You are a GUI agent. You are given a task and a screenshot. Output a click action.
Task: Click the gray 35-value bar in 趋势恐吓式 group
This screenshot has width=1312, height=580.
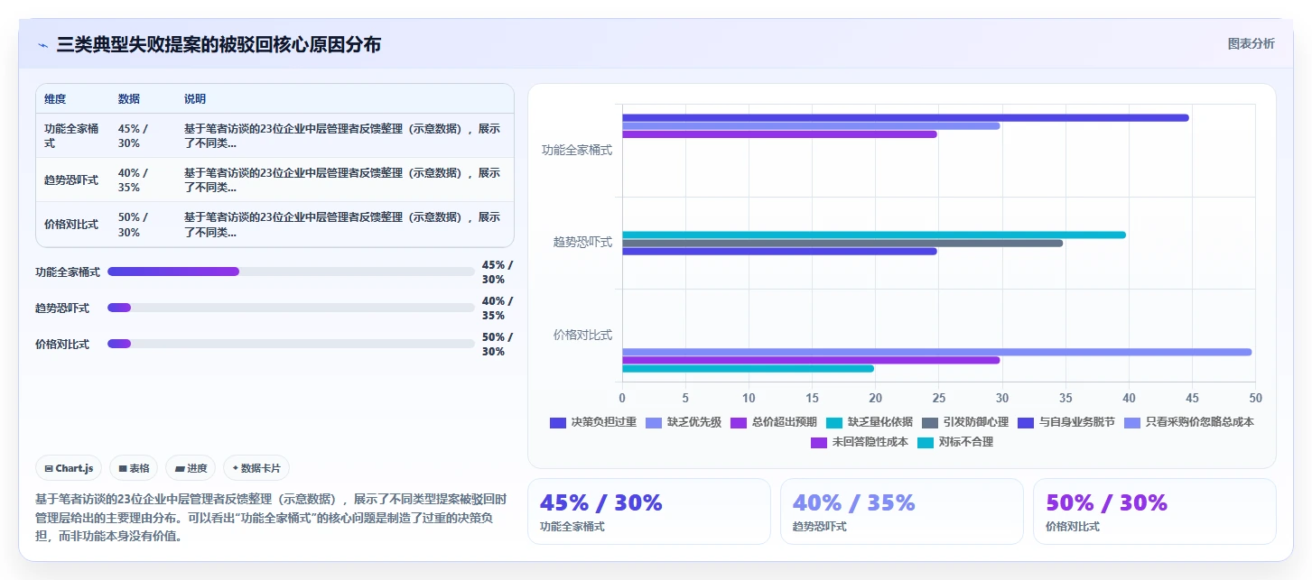click(x=842, y=243)
